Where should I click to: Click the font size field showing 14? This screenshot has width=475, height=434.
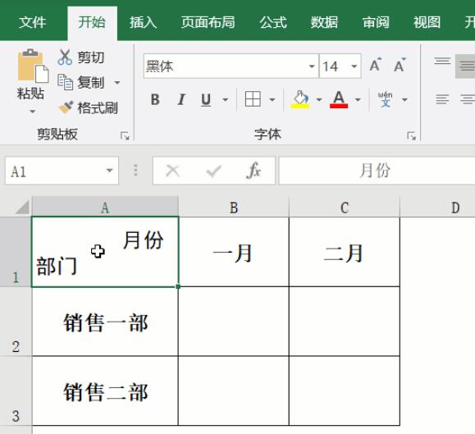[x=334, y=66]
